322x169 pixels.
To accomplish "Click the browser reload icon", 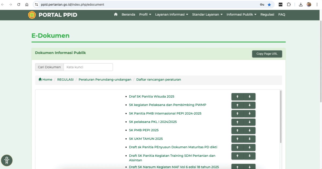I will pyautogui.click(x=19, y=5).
